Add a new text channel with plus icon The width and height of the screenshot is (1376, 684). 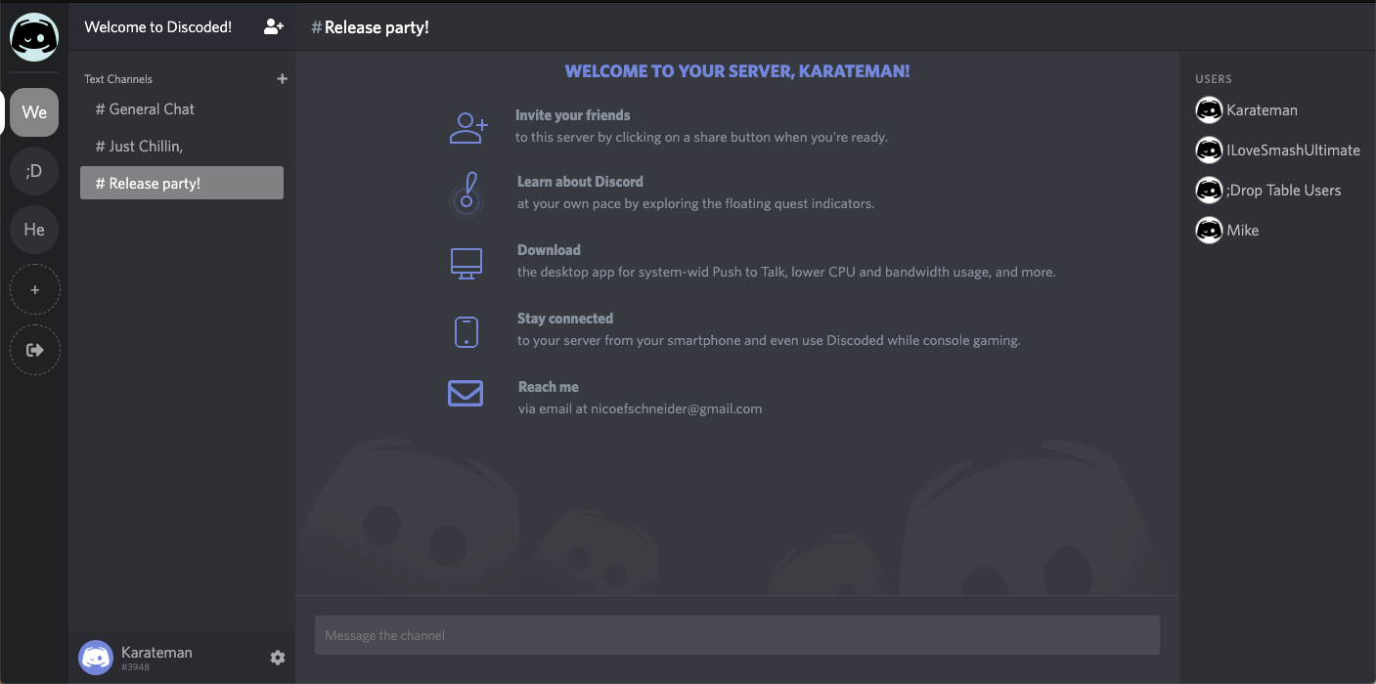coord(283,79)
